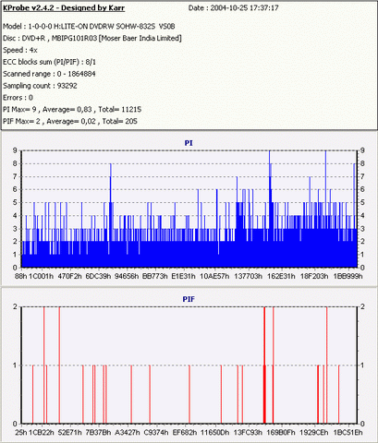378x443 pixels.
Task: Select the Date 2004-10-25 timestamp text
Action: point(233,8)
